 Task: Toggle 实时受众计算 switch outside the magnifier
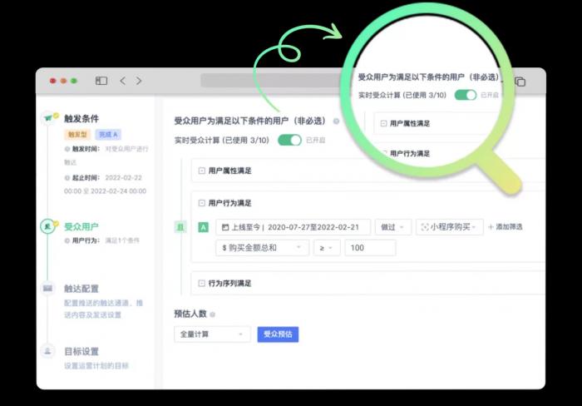(289, 140)
